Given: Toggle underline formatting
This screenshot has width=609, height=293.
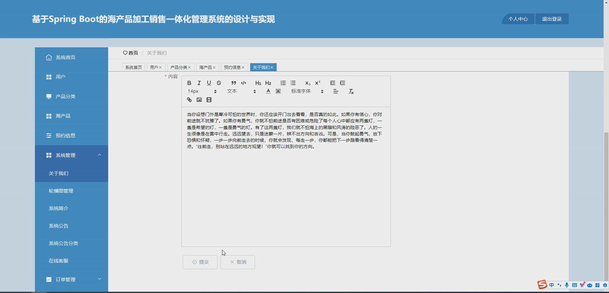Looking at the screenshot, I should pos(209,83).
